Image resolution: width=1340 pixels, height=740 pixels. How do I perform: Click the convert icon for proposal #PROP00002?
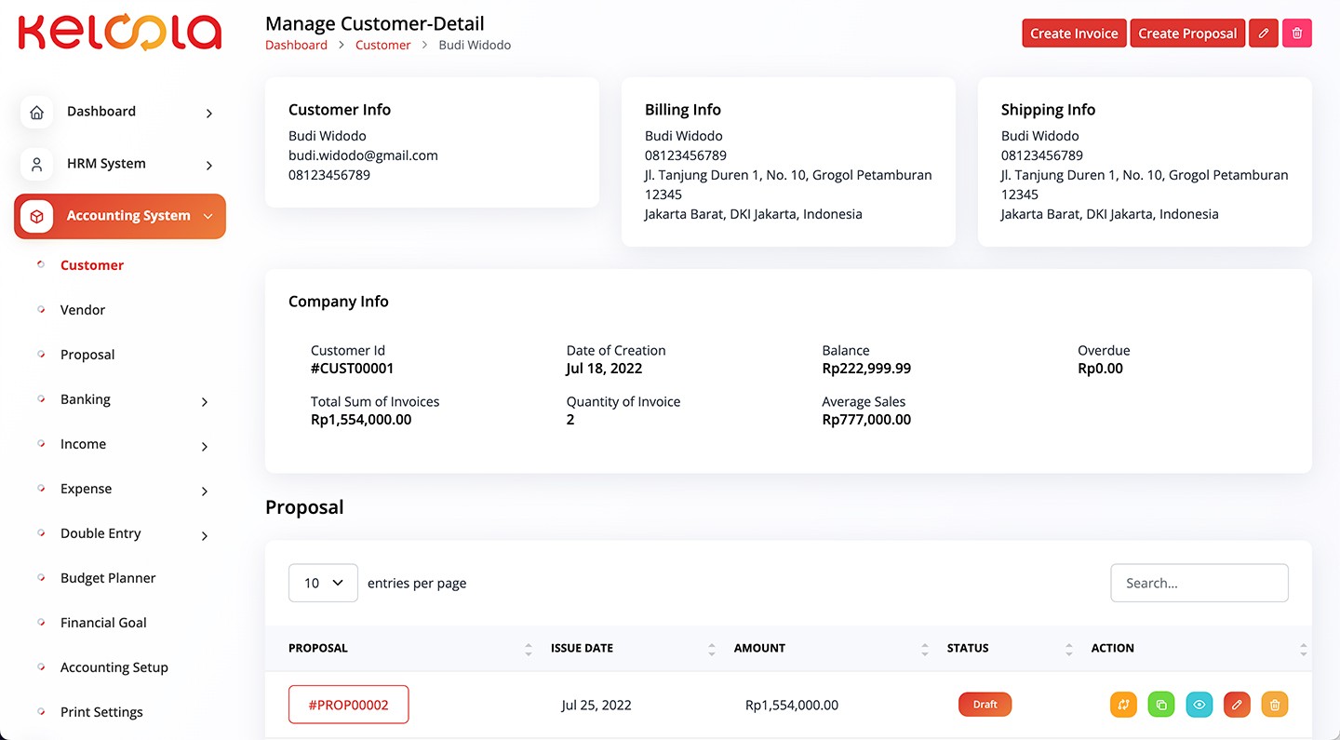(x=1123, y=705)
